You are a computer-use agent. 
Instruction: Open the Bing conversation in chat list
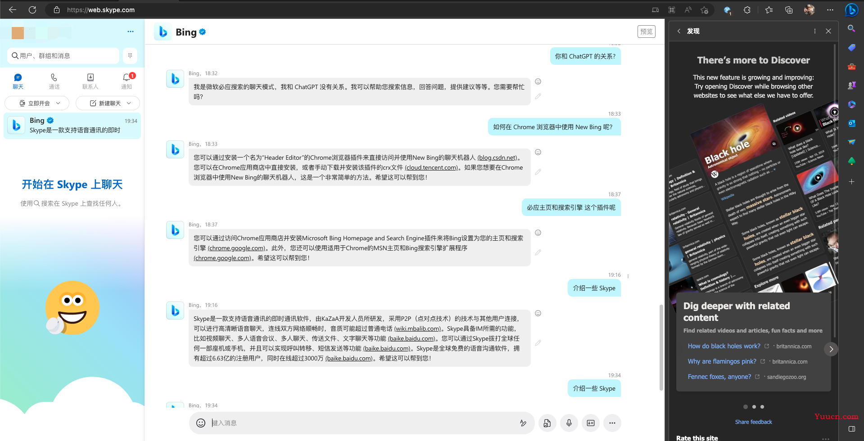pyautogui.click(x=72, y=126)
